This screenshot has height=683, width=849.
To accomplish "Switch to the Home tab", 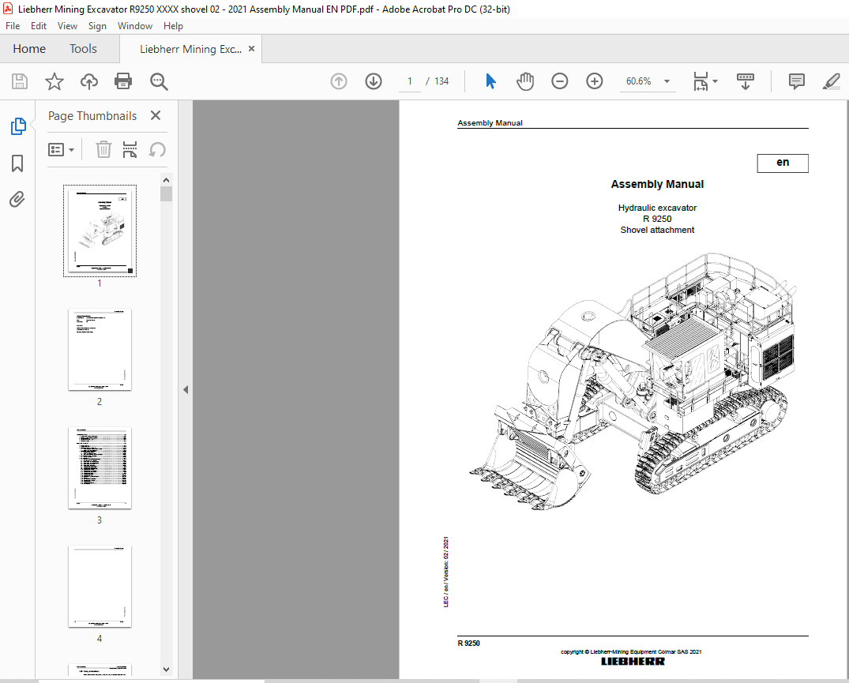I will point(29,48).
